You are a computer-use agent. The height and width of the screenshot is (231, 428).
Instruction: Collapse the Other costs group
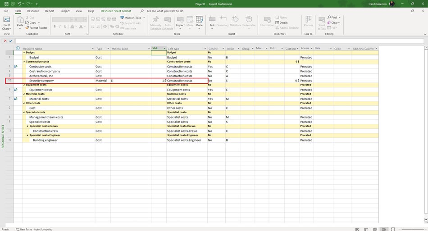(24, 104)
